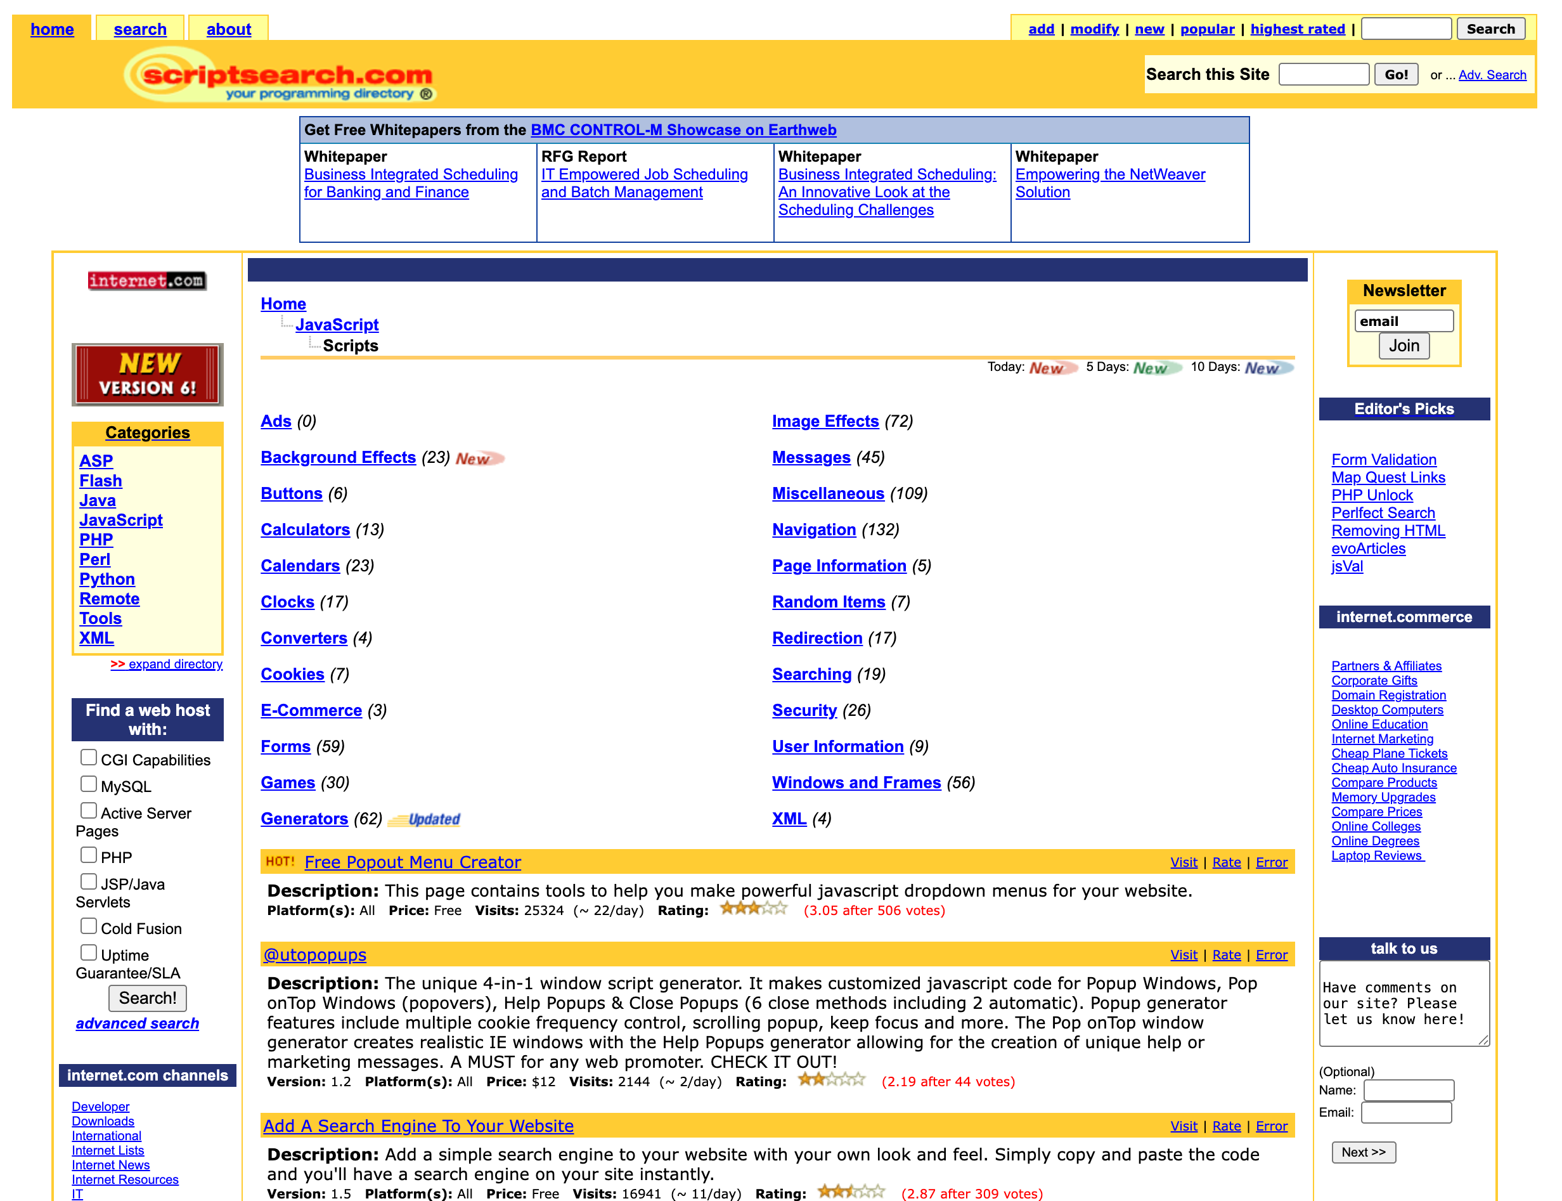Open the Free Popout Menu Creator listing

(x=413, y=862)
